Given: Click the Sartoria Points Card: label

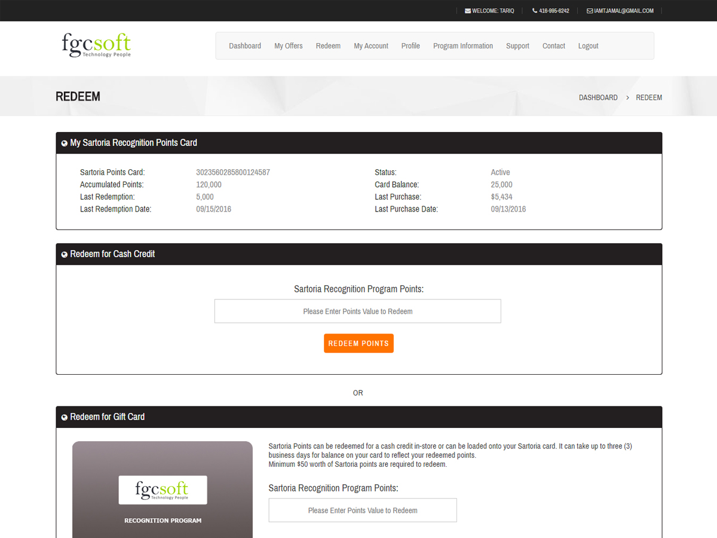Looking at the screenshot, I should (112, 172).
